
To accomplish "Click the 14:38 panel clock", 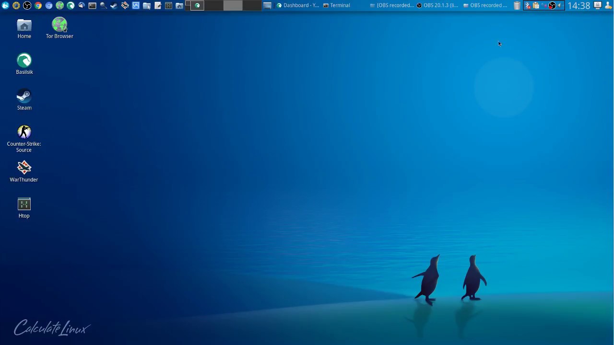I will click(x=579, y=6).
